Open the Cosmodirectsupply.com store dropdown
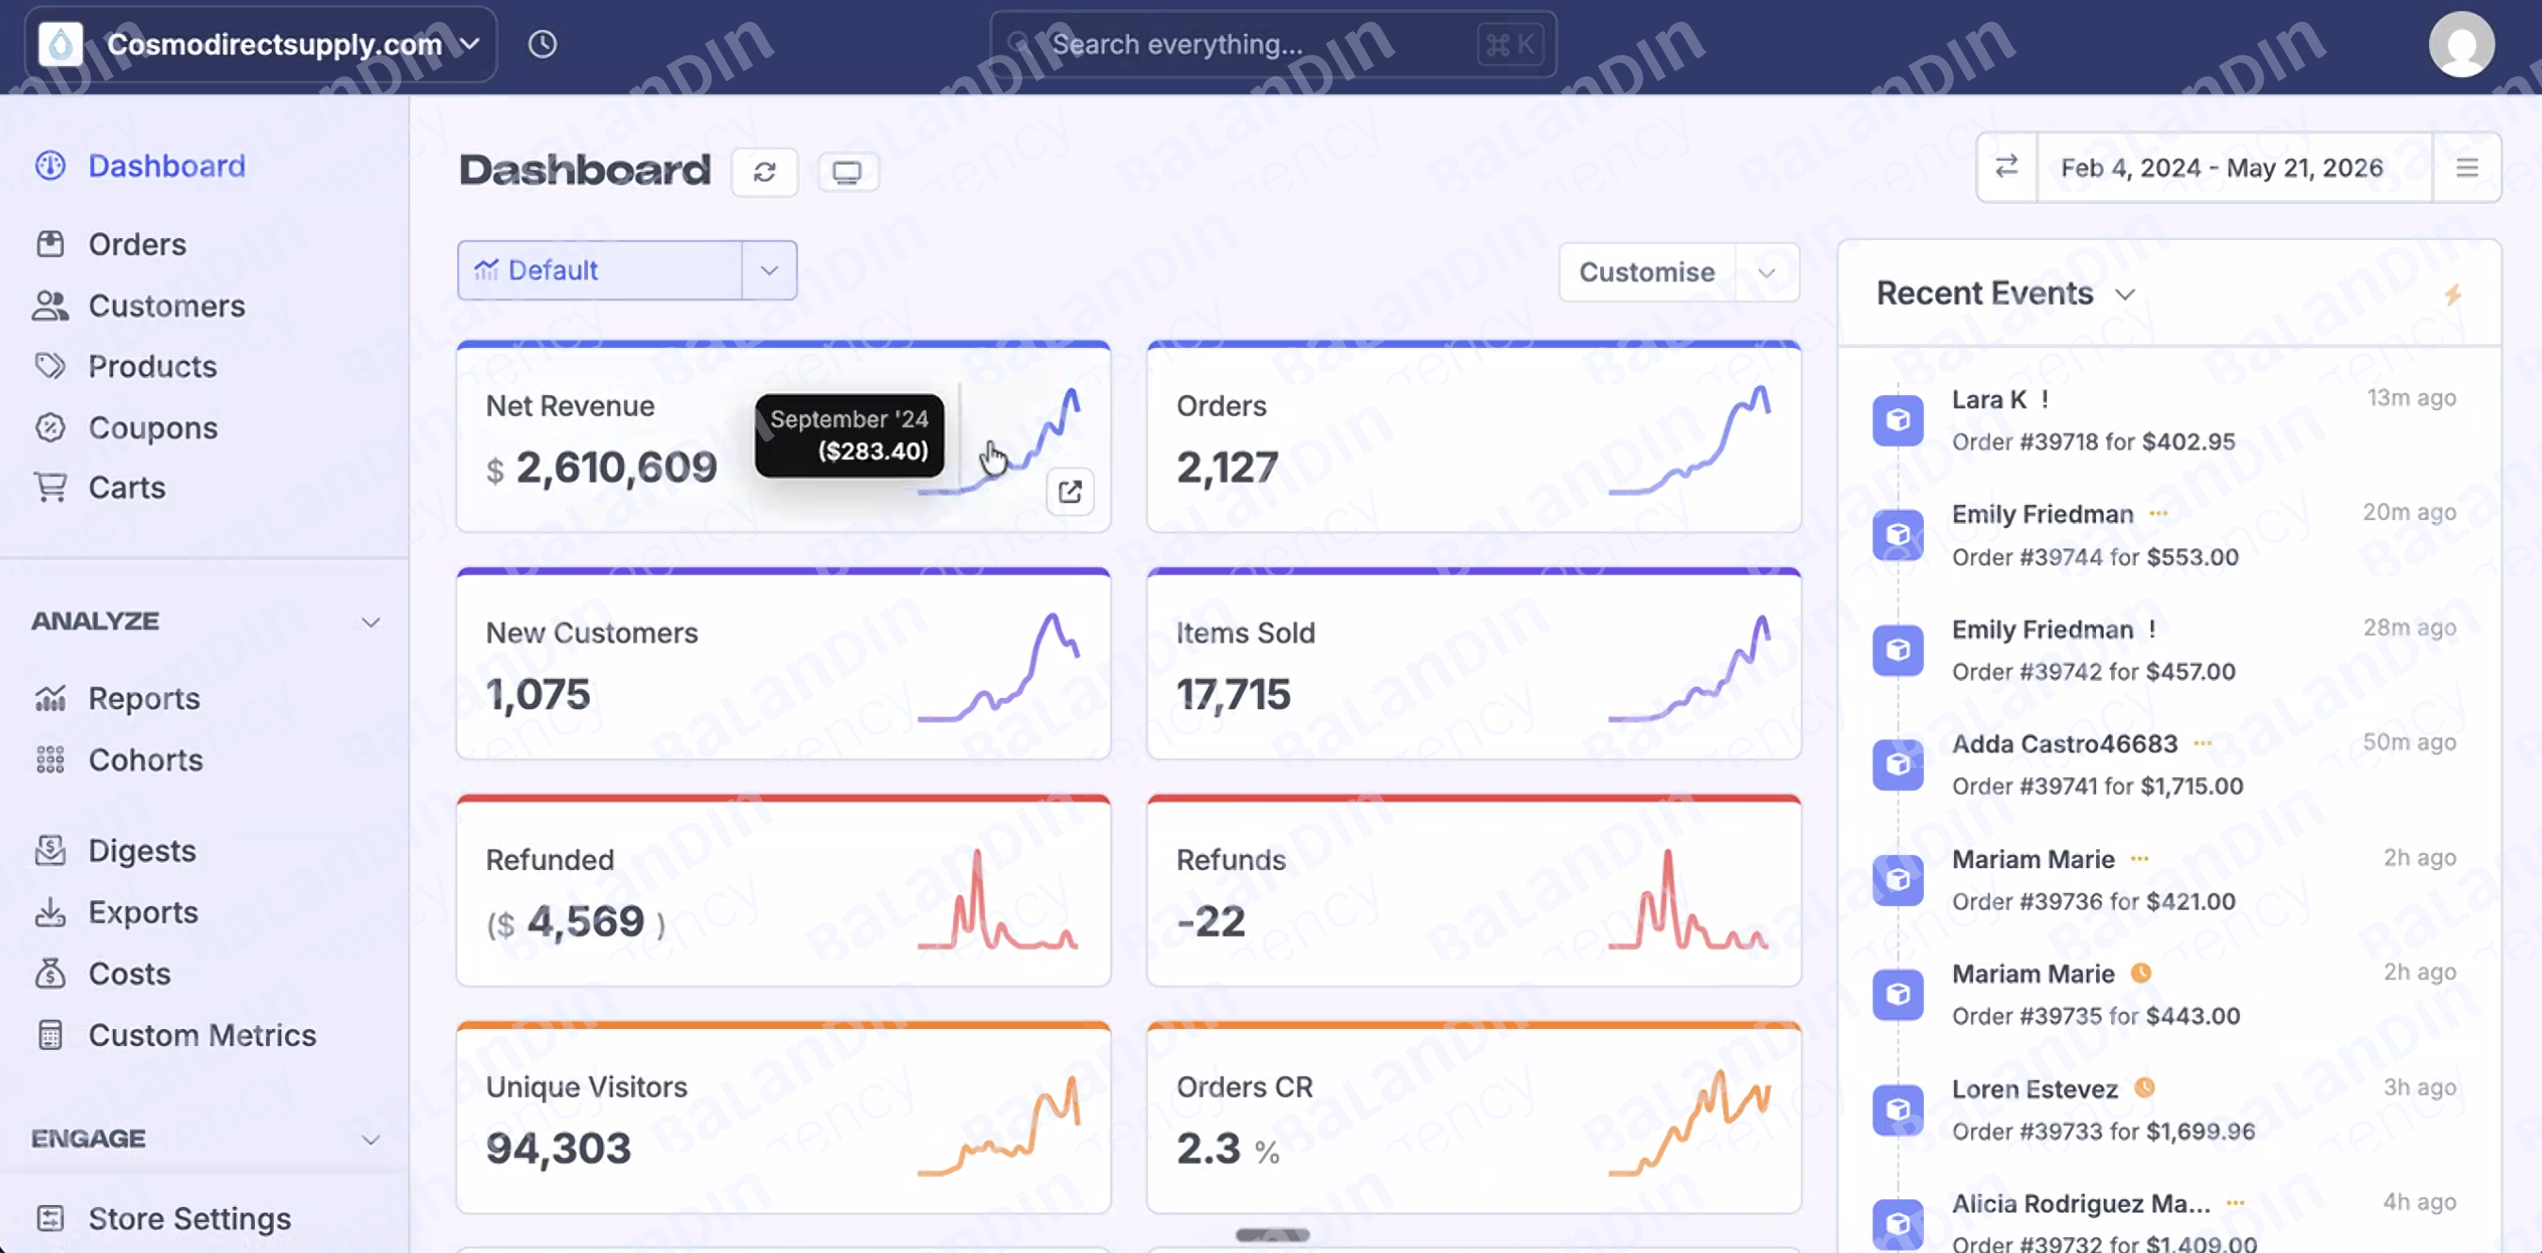This screenshot has height=1253, width=2542. tap(261, 44)
